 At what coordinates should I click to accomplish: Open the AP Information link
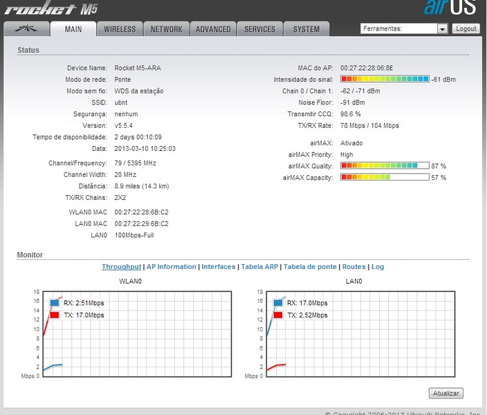[x=172, y=267]
